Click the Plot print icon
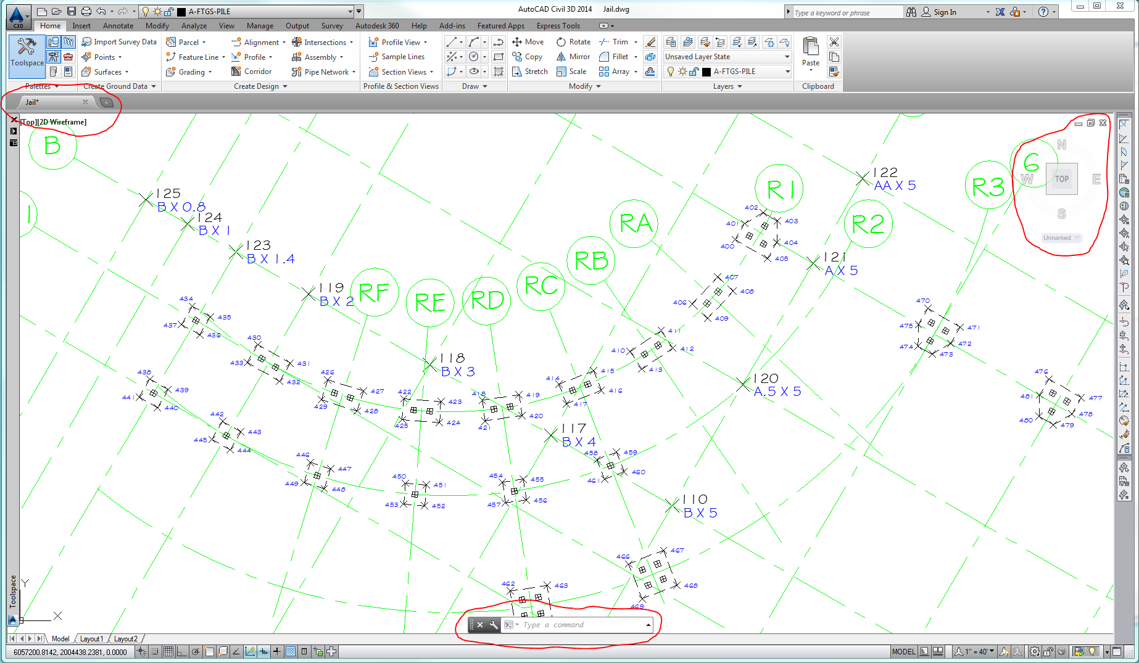 click(x=86, y=11)
